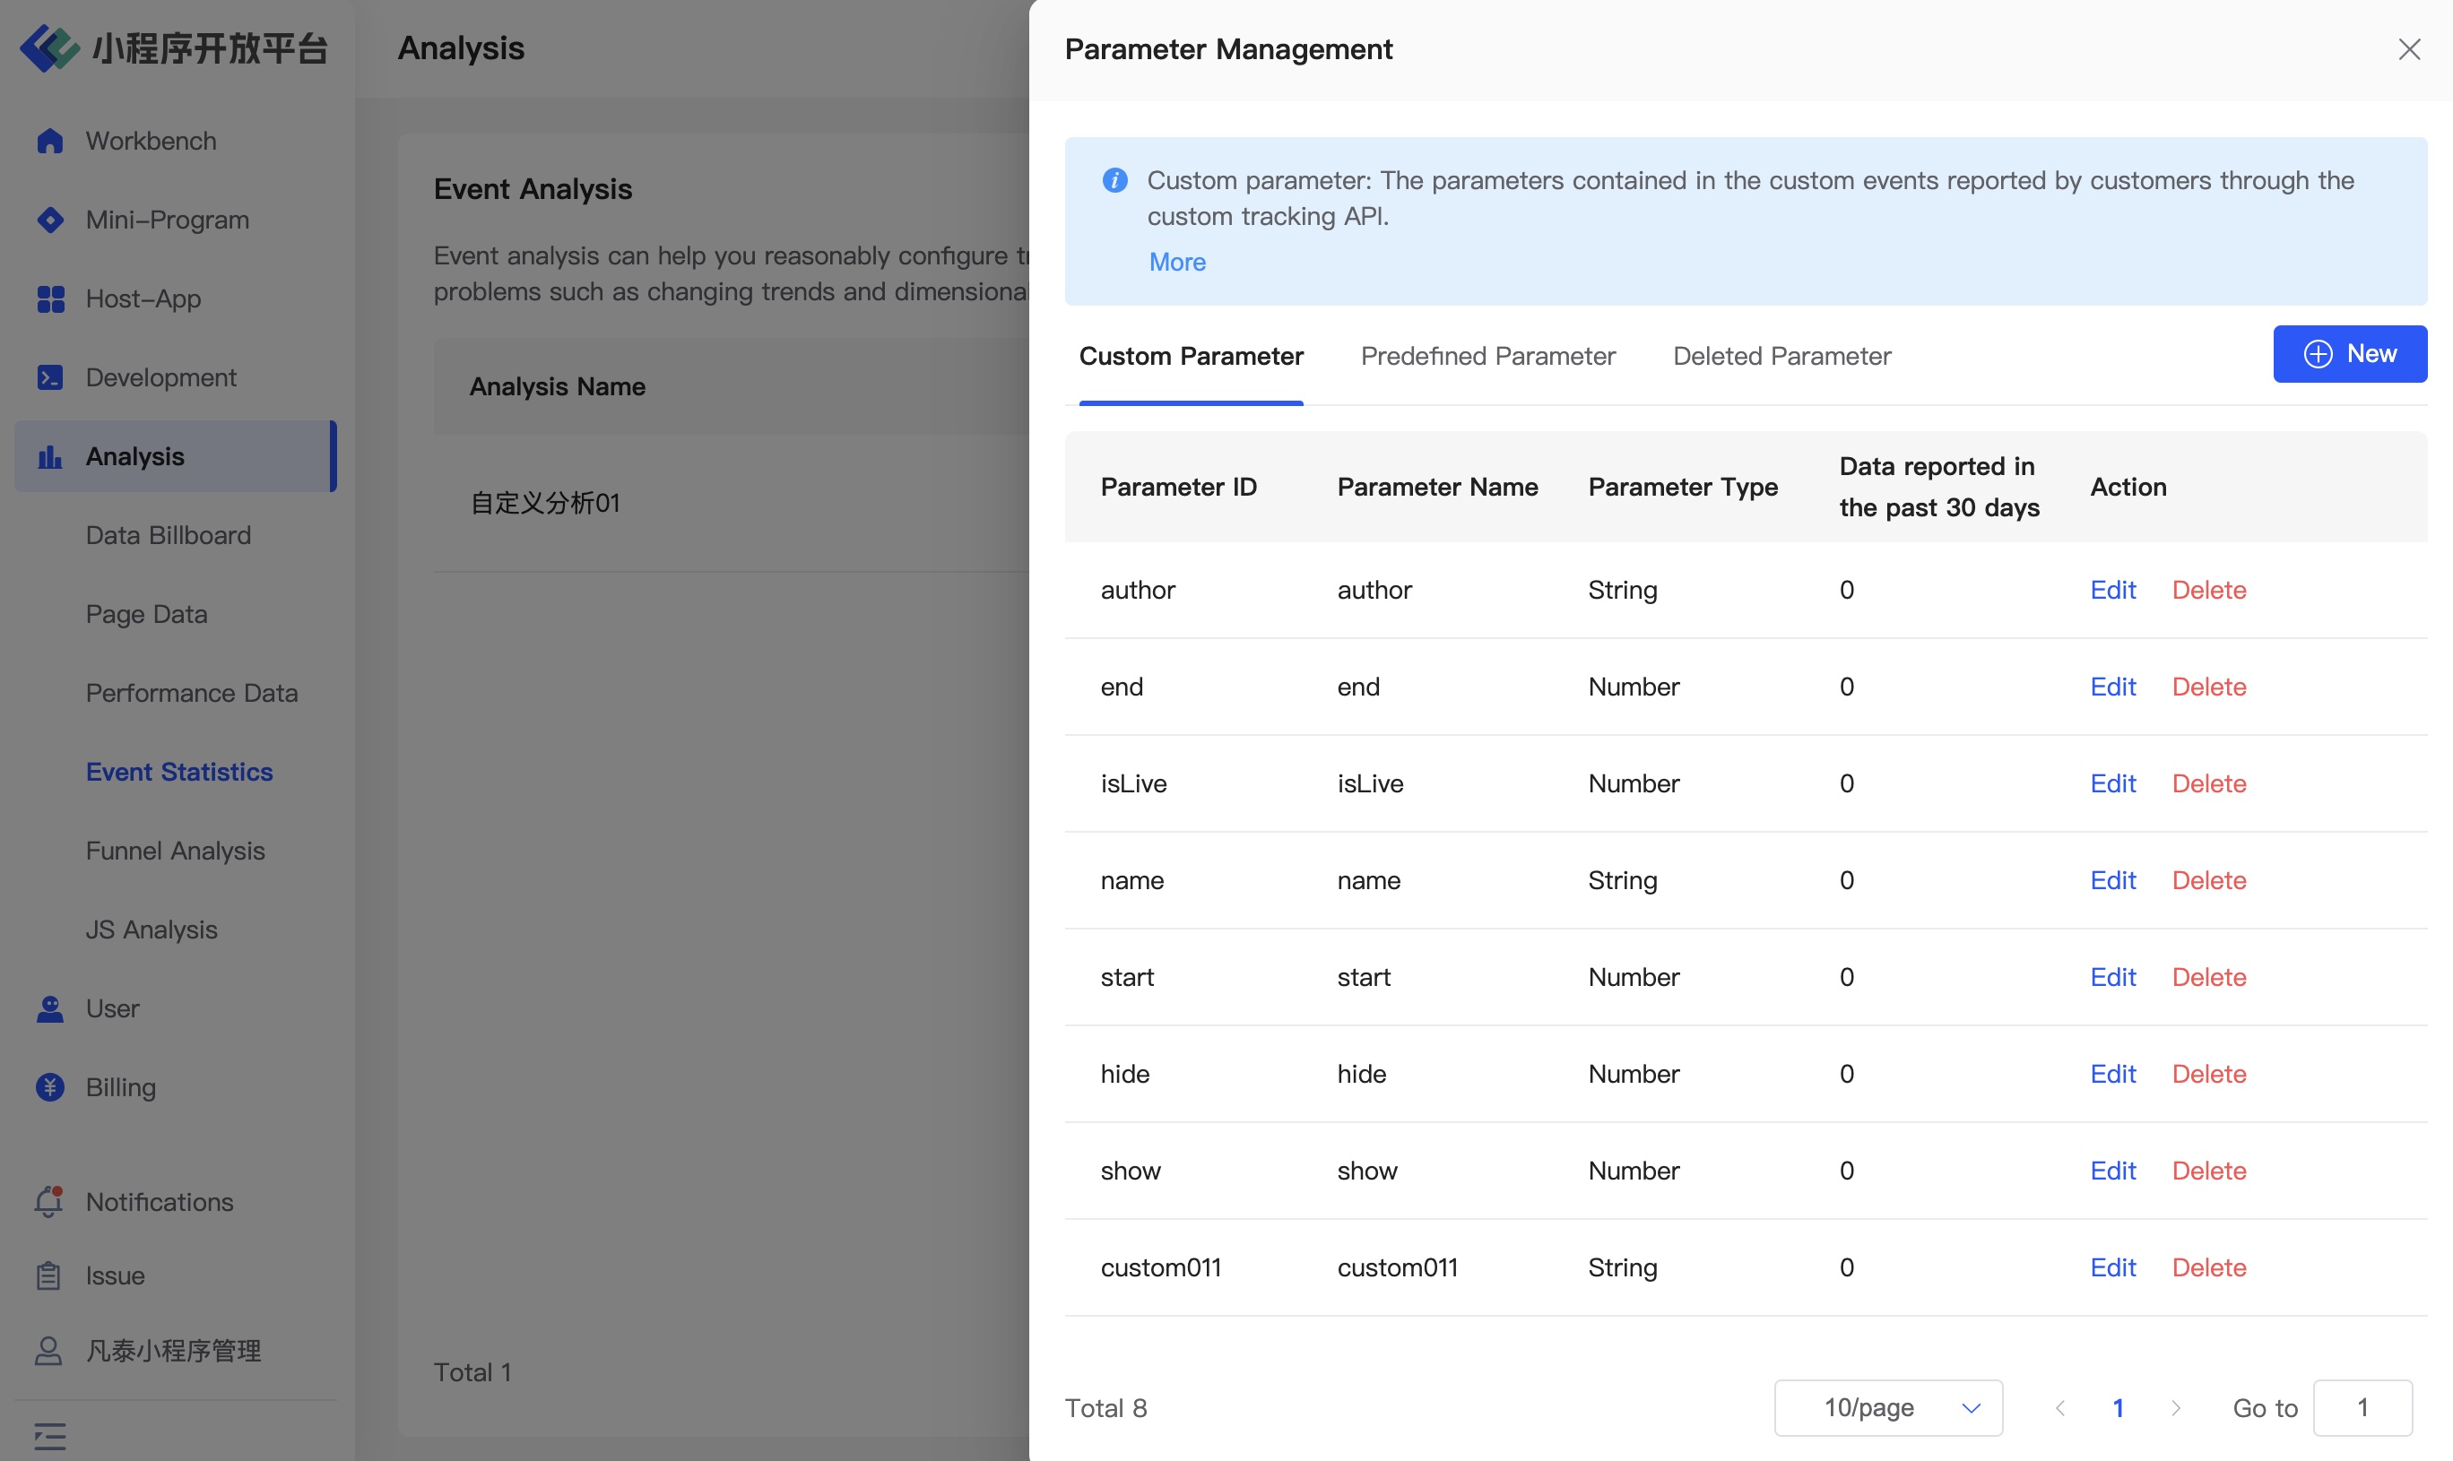Click the info icon in the blue notice
2453x1461 pixels.
pyautogui.click(x=1114, y=180)
